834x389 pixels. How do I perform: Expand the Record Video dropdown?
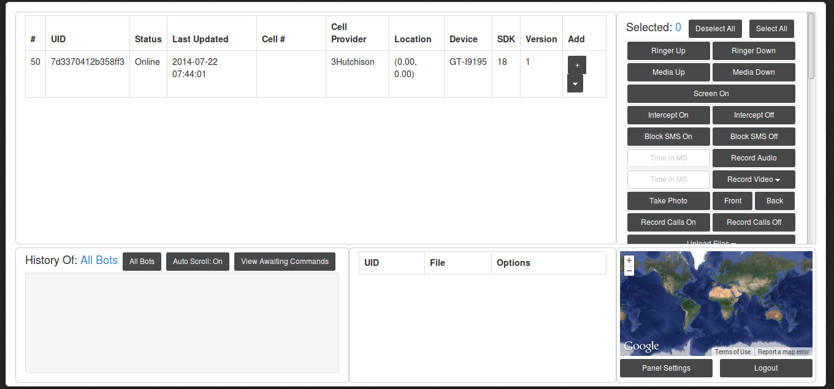(x=754, y=179)
